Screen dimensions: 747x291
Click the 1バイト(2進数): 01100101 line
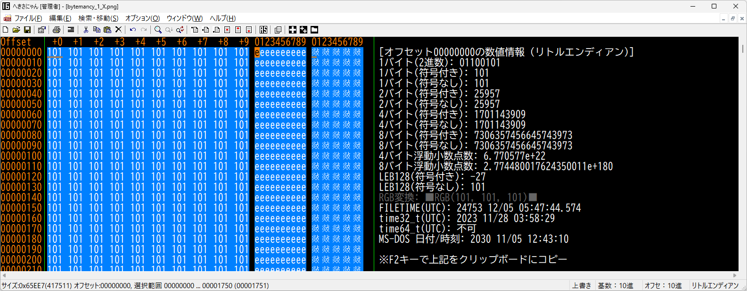pyautogui.click(x=440, y=63)
